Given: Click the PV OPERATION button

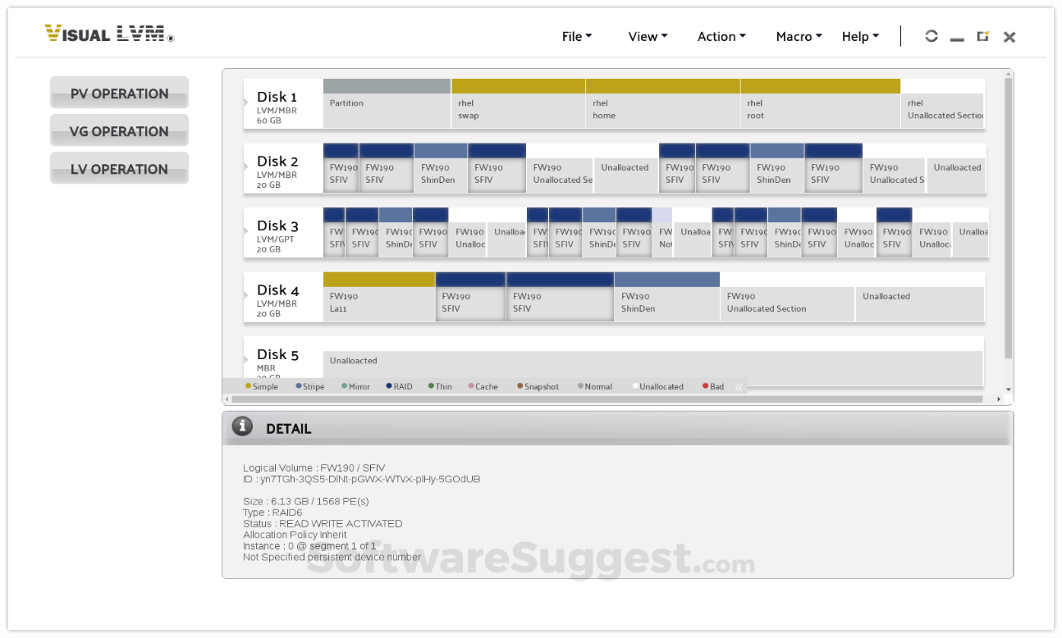Looking at the screenshot, I should point(119,93).
